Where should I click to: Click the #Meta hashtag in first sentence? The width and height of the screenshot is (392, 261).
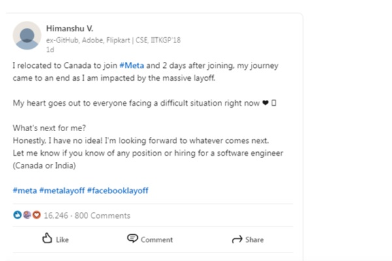(x=131, y=65)
